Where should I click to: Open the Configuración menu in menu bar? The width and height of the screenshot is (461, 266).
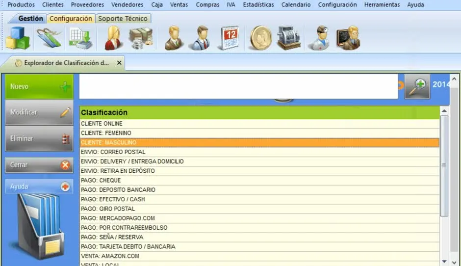(337, 5)
